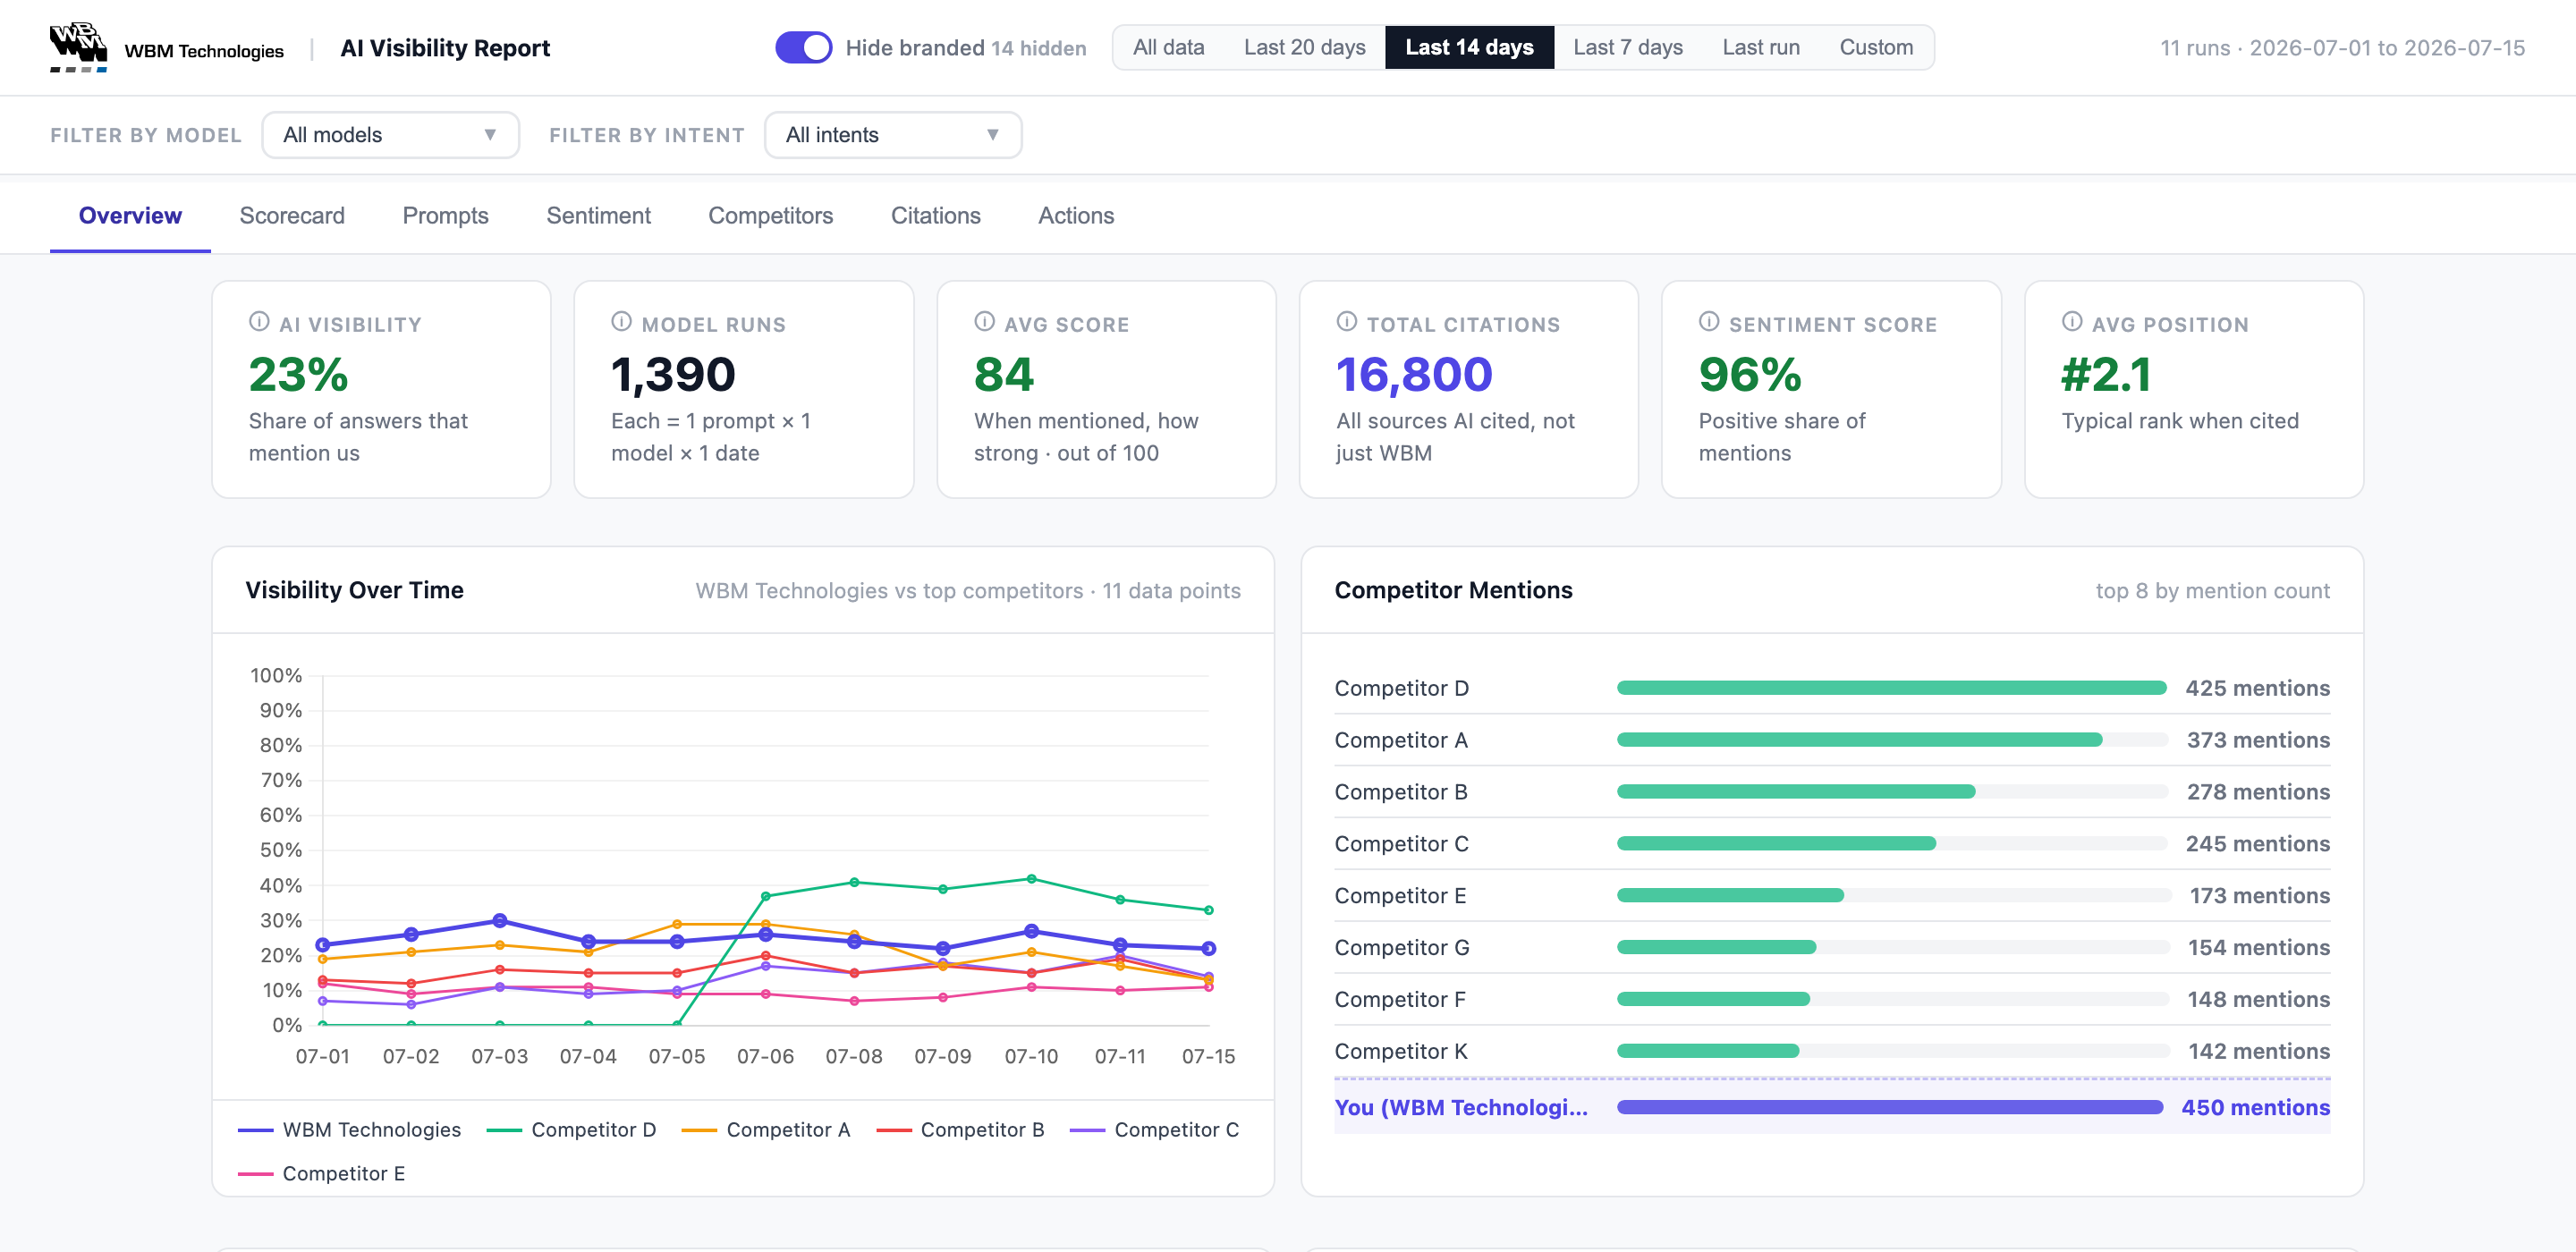Image resolution: width=2576 pixels, height=1252 pixels.
Task: Open the Competitors tab
Action: pos(770,216)
